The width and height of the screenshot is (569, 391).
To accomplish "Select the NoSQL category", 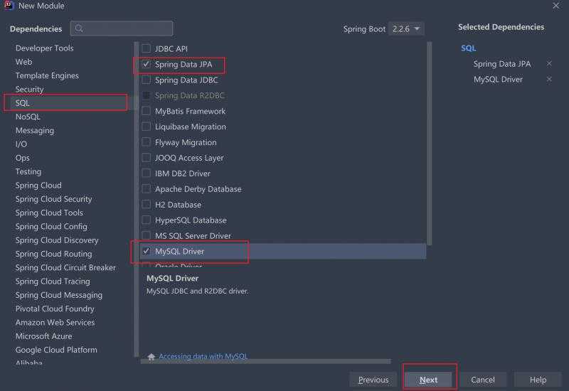I will (28, 117).
